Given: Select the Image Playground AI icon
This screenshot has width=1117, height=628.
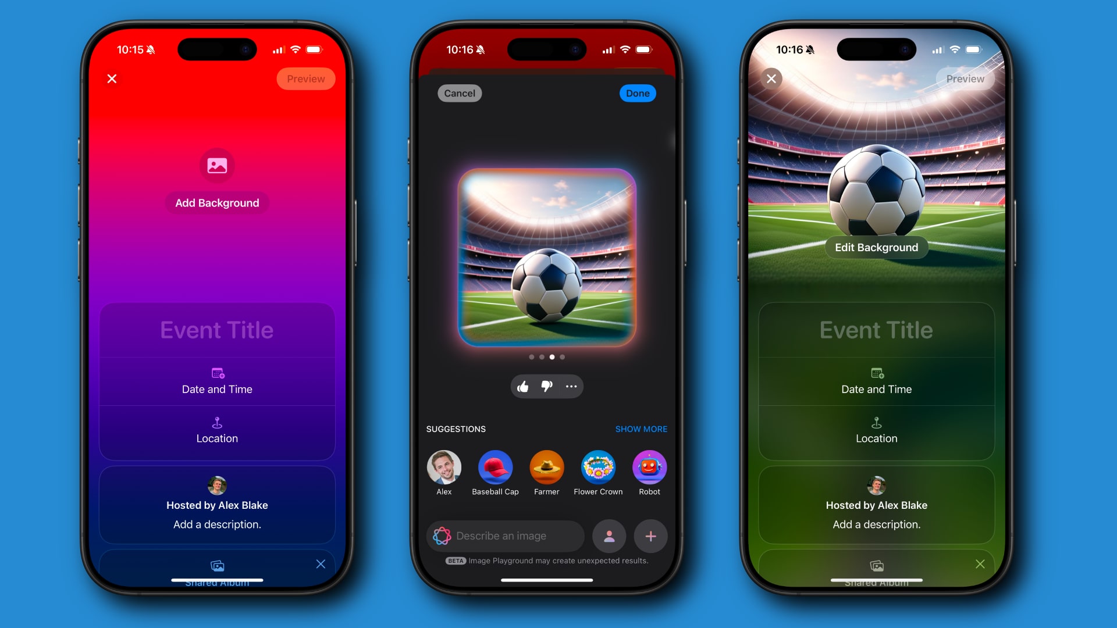Looking at the screenshot, I should coord(441,535).
